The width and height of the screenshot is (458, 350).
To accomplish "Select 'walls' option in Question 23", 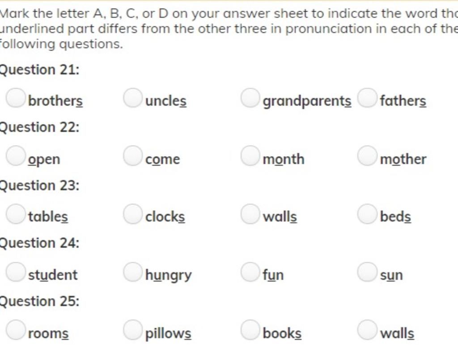I will point(250,214).
